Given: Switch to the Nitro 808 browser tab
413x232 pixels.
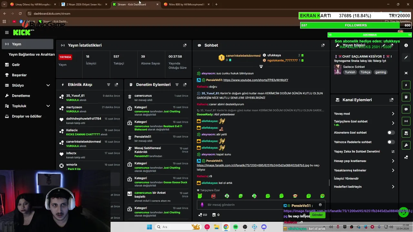Looking at the screenshot, I should pos(186,4).
